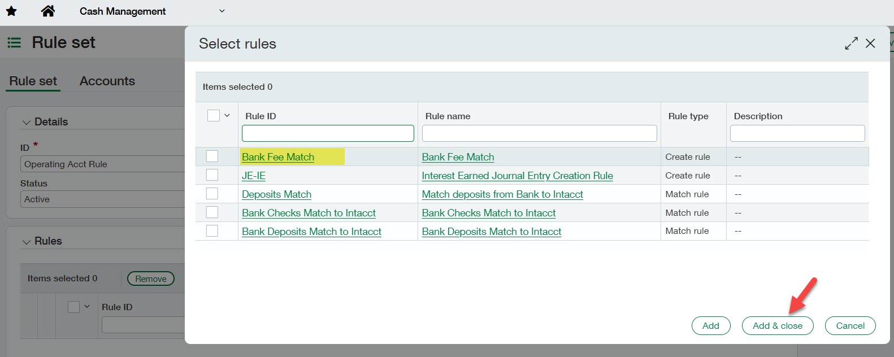Click the Remove button under Rules
Screen dimensions: 894x357
(x=151, y=279)
